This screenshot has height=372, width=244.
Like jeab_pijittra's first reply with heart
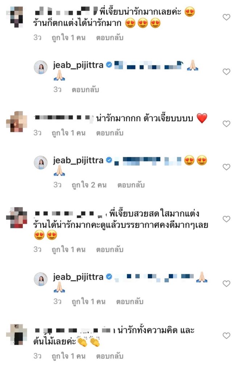227,72
